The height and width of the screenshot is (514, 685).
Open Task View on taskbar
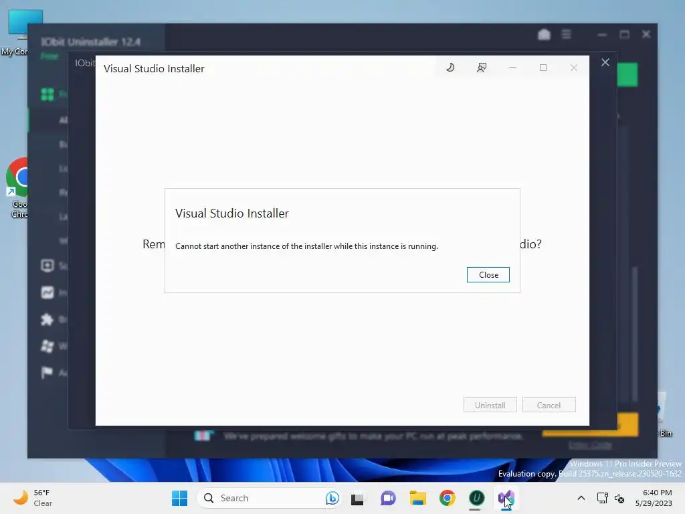(x=357, y=498)
